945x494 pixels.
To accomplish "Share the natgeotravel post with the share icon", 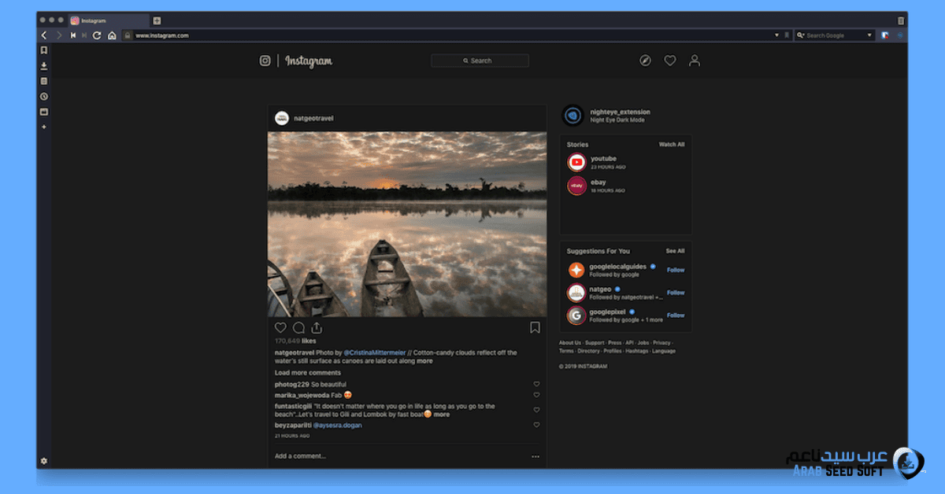I will tap(317, 328).
